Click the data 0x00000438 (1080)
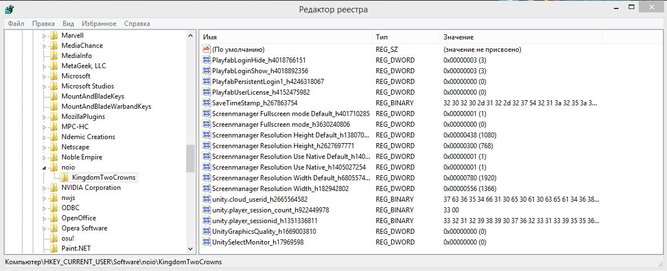 click(469, 135)
